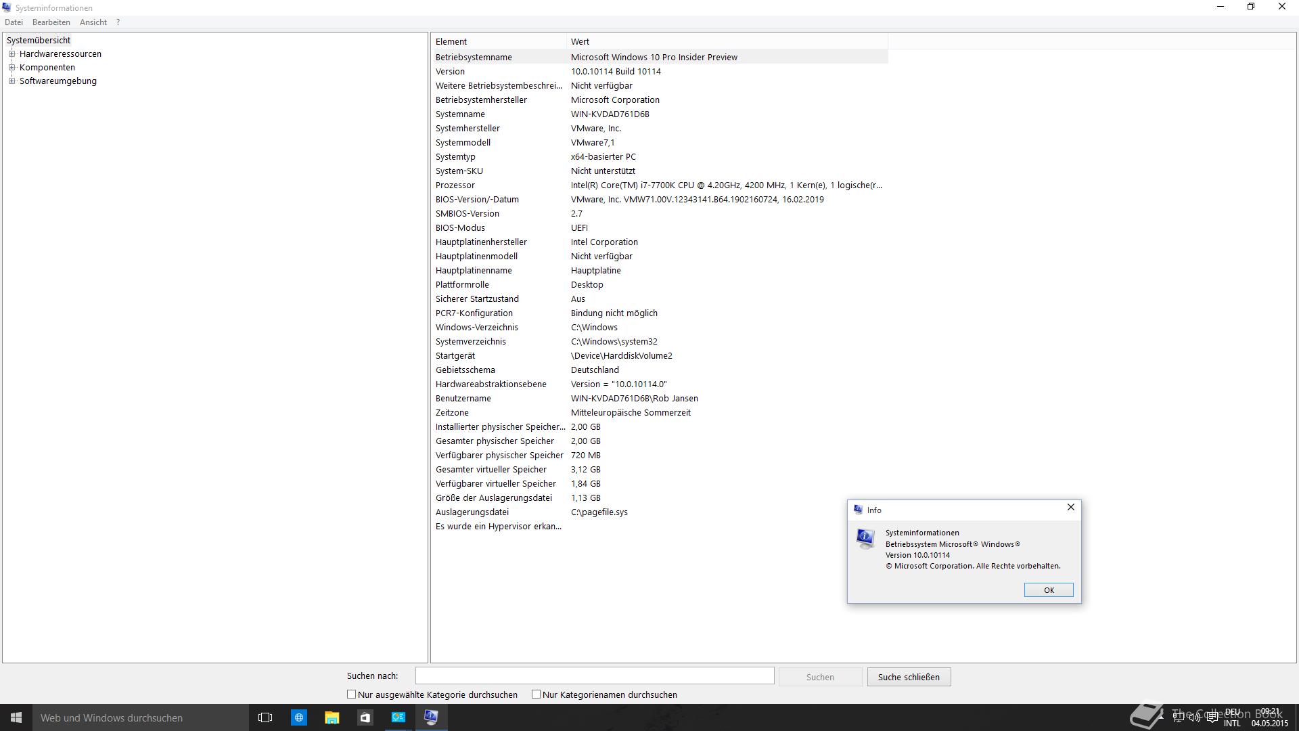
Task: Expand the Hardwareressourcen tree node
Action: click(x=12, y=53)
